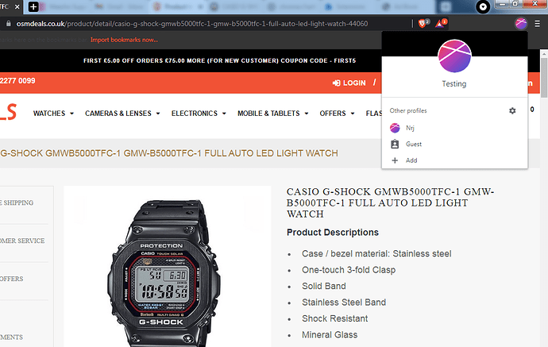Open the Mobile & Tablets dropdown
The width and height of the screenshot is (548, 347).
tap(272, 114)
